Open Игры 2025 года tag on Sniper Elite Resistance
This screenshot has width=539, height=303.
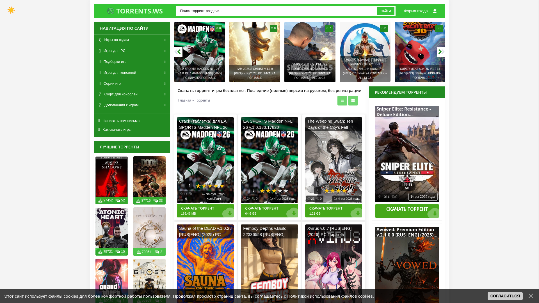click(423, 197)
